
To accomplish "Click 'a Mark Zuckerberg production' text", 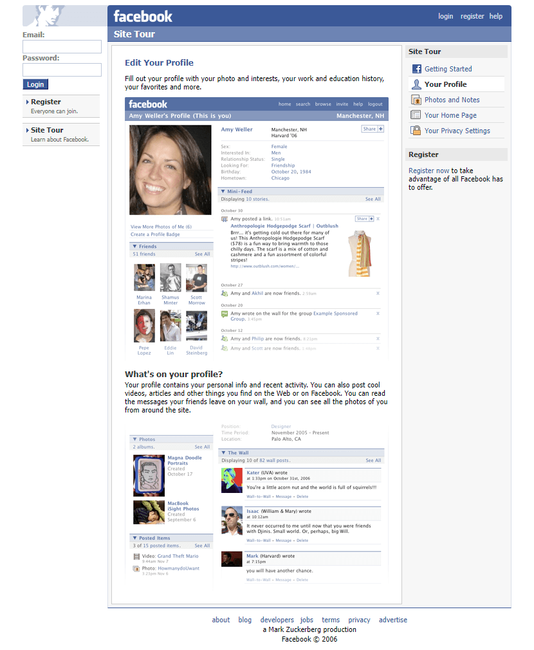I will 309,629.
